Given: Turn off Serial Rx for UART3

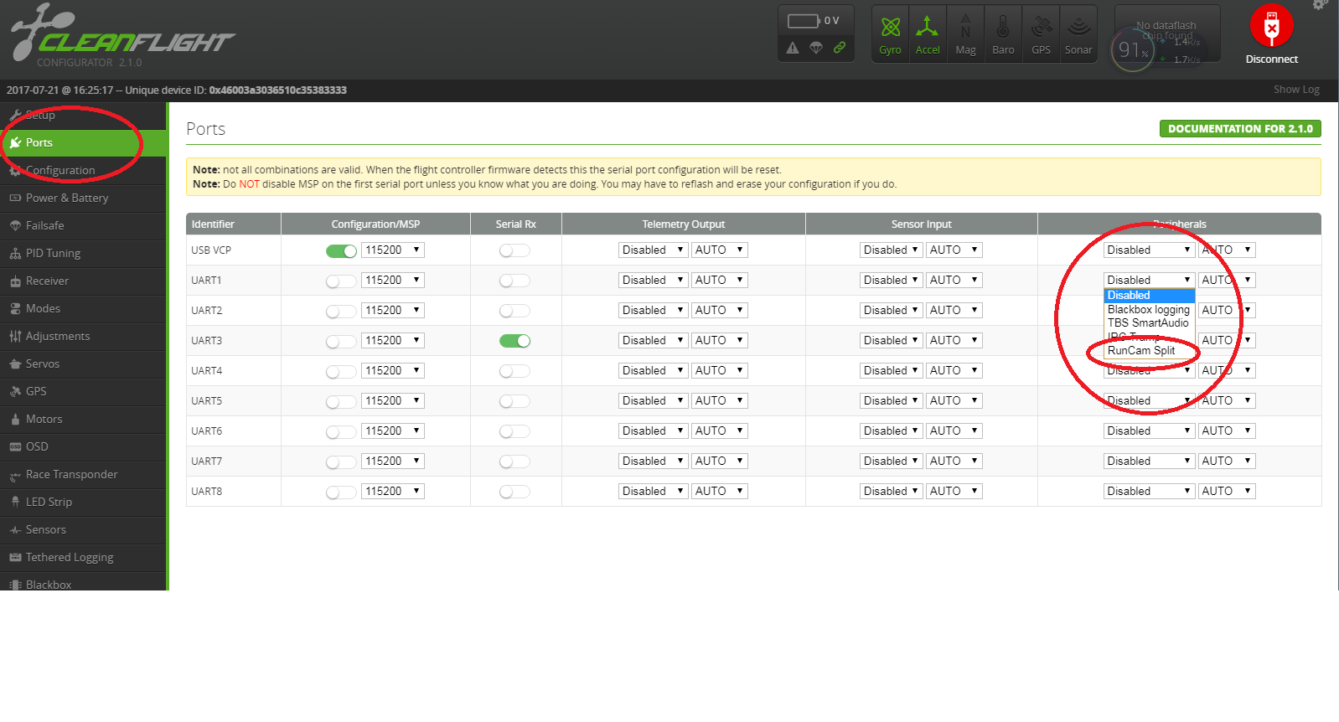Looking at the screenshot, I should (x=514, y=341).
